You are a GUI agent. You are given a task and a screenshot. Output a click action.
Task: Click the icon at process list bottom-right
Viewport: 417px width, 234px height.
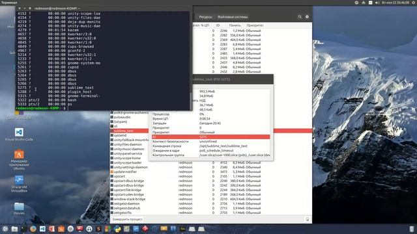pos(307,220)
